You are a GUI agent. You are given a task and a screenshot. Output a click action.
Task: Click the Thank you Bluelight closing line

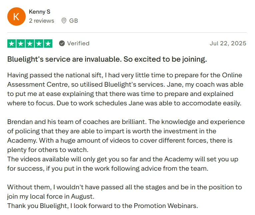coord(103,206)
